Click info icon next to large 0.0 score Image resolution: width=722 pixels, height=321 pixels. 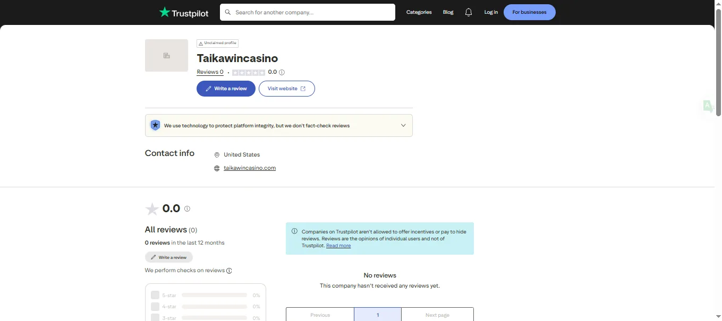tap(187, 209)
